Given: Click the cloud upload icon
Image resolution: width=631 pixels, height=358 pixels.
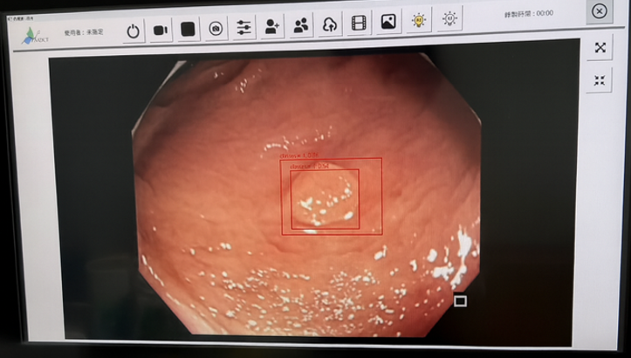Looking at the screenshot, I should pyautogui.click(x=330, y=24).
